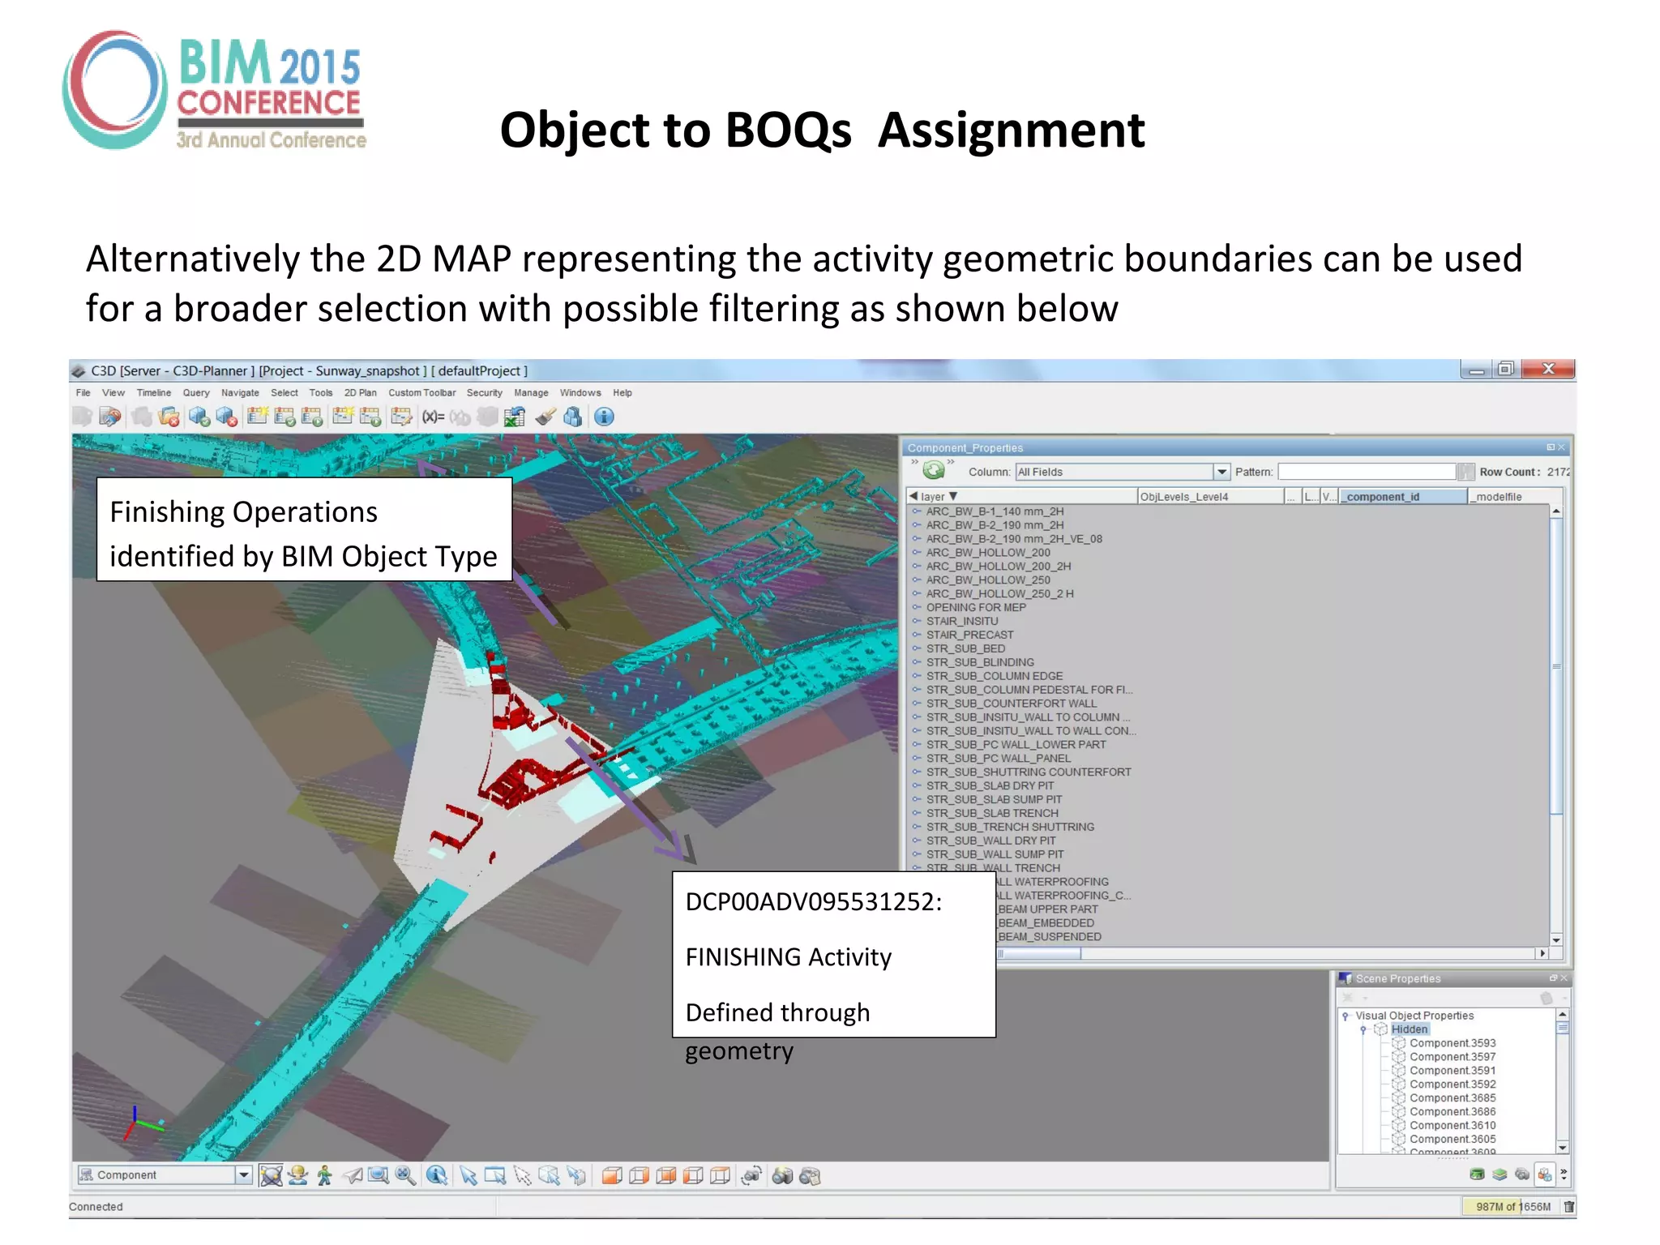Open the Custom Toolbar menu
This screenshot has height=1245, width=1660.
point(421,392)
